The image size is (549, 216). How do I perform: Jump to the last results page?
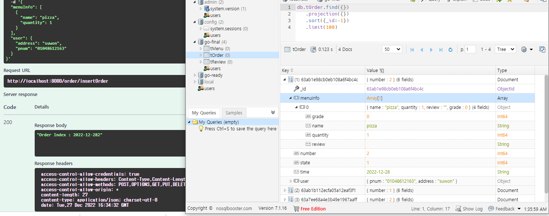[441, 49]
